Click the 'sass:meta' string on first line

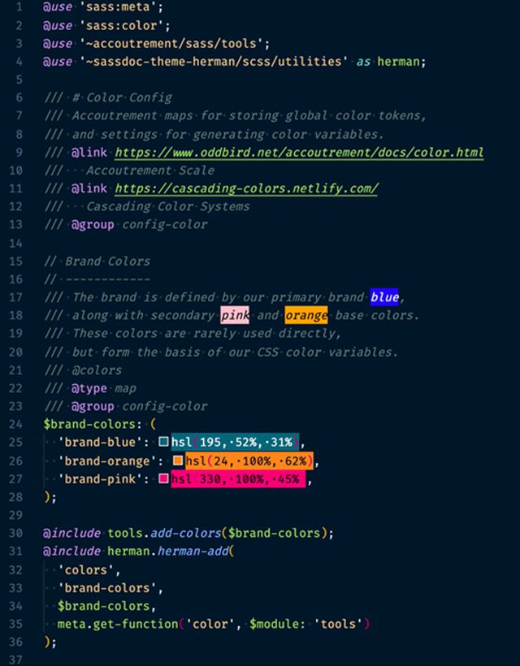(x=113, y=6)
